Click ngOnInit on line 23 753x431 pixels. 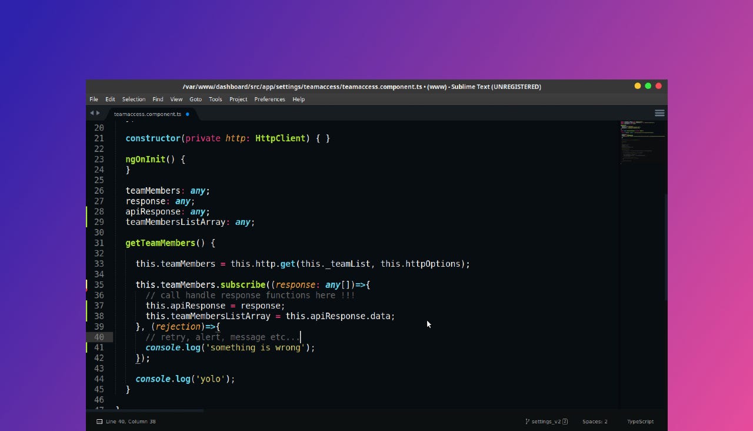tap(145, 160)
